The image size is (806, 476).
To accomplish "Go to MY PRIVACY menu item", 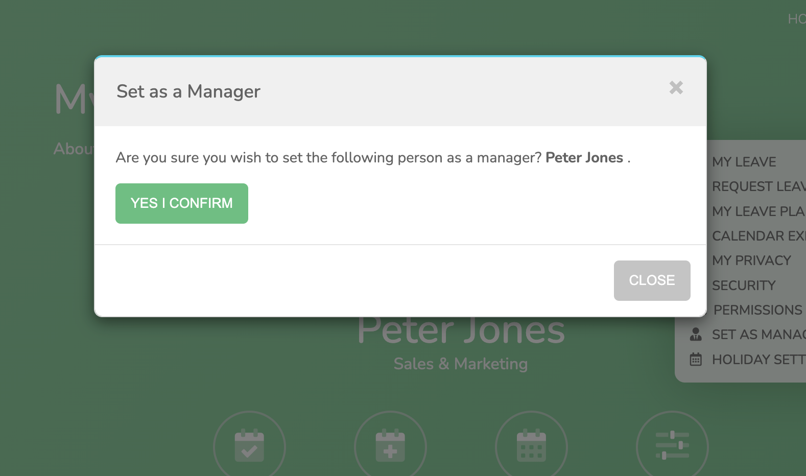I will pyautogui.click(x=751, y=260).
